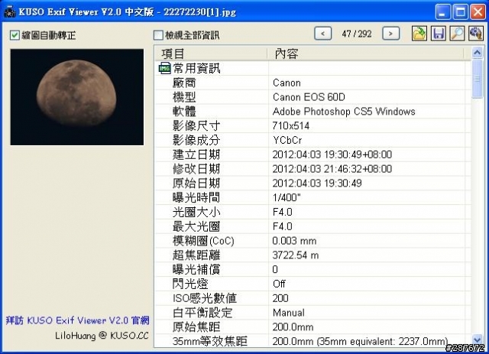Select the ISO感光數值 row label
This screenshot has width=489, height=354.
(x=205, y=298)
